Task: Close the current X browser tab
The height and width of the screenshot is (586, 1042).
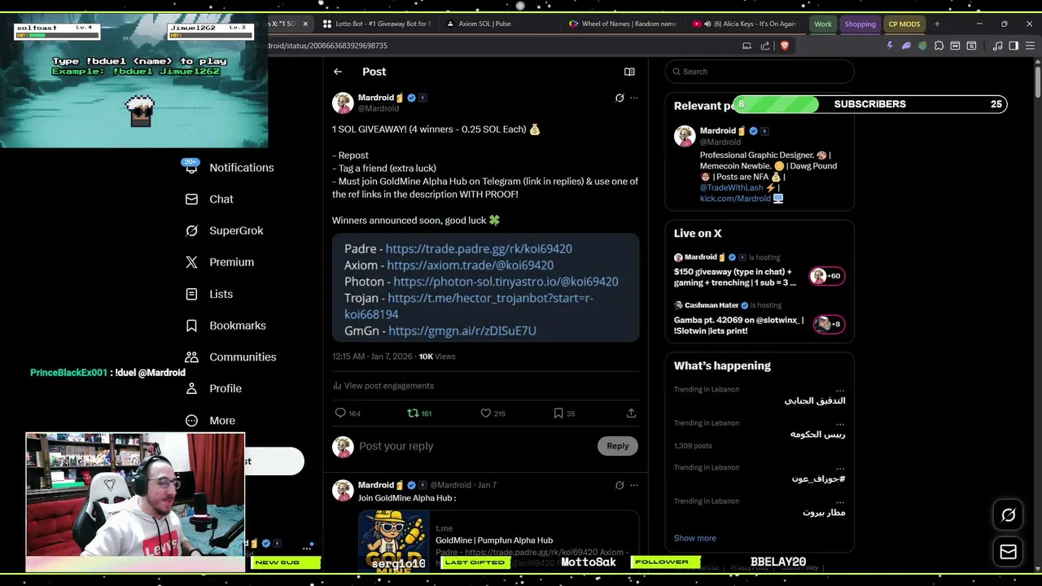Action: (x=305, y=24)
